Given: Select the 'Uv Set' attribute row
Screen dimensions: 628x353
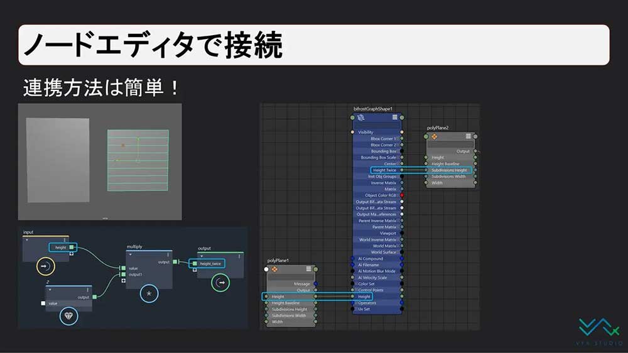Looking at the screenshot, I should (364, 309).
